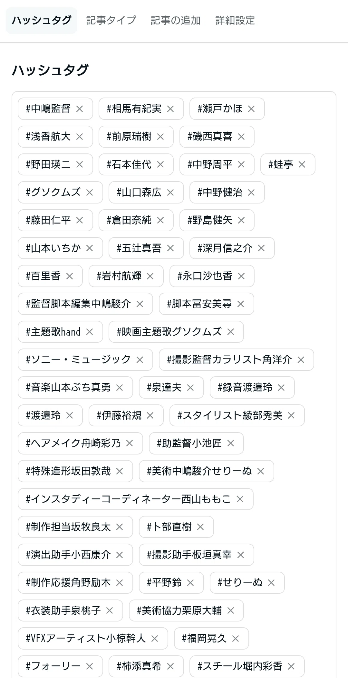Click the #映画主題歌グソクムズ tag label

click(169, 332)
